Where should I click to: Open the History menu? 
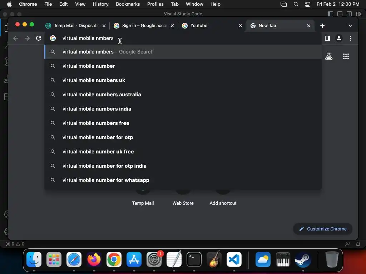coord(100,4)
